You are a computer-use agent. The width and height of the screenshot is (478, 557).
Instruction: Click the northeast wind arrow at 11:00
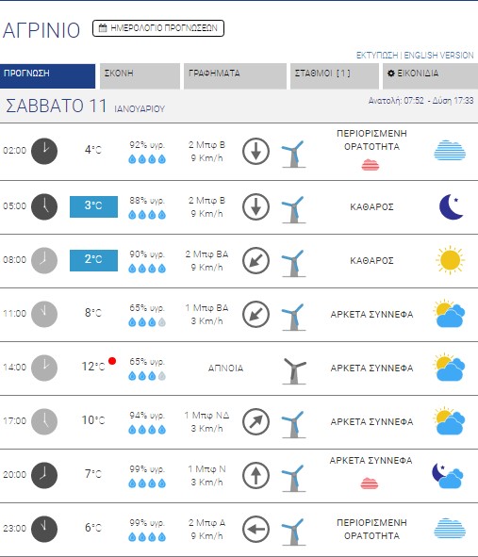(255, 314)
